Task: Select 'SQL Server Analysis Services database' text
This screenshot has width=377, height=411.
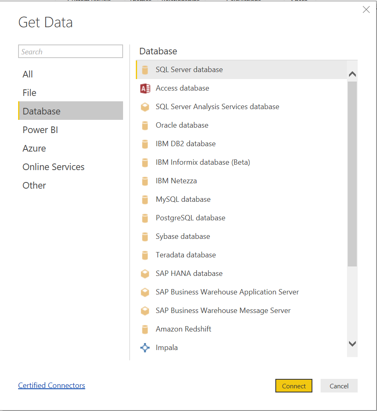Action: pyautogui.click(x=217, y=107)
